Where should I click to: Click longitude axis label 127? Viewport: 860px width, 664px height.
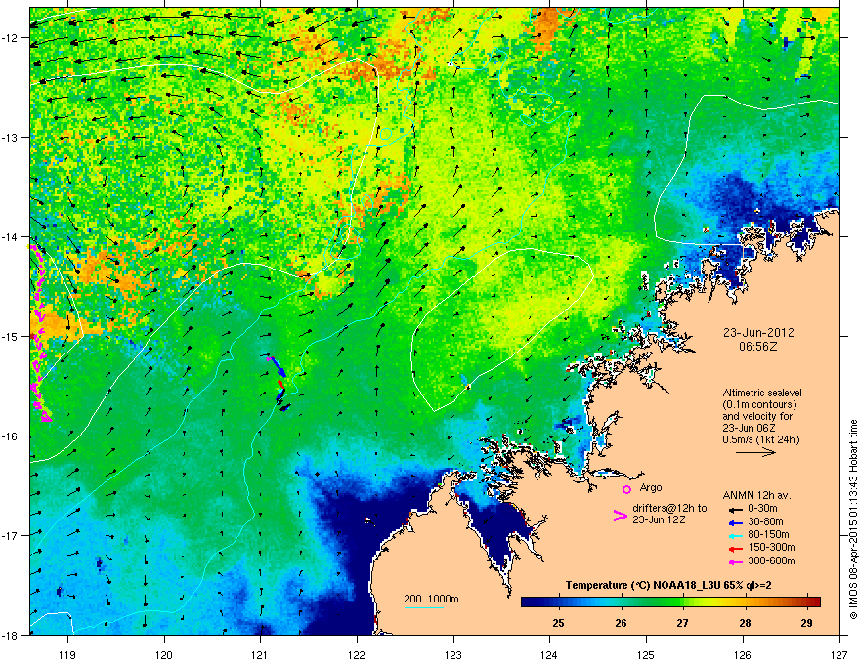click(839, 654)
